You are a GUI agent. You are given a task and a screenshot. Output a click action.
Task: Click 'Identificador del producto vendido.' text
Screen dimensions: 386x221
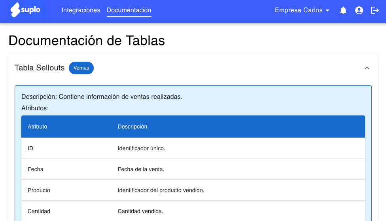pos(161,190)
